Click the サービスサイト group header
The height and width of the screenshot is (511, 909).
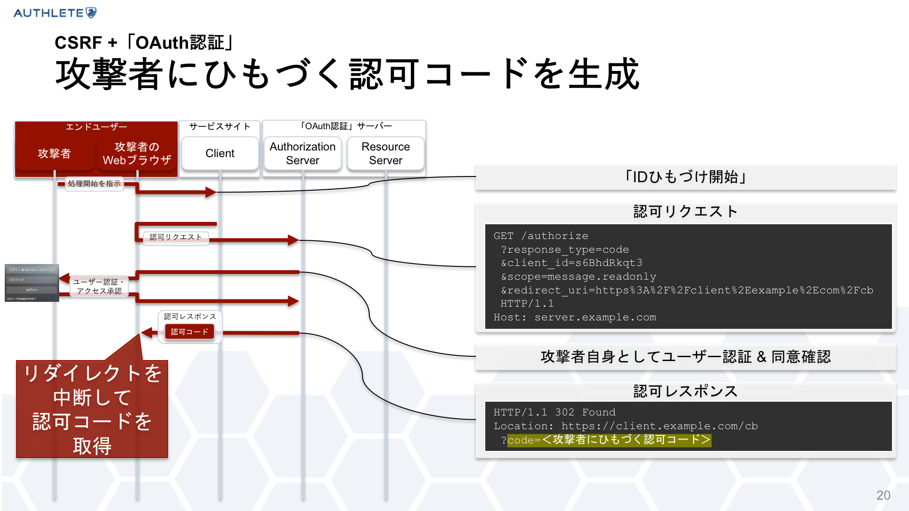click(220, 126)
